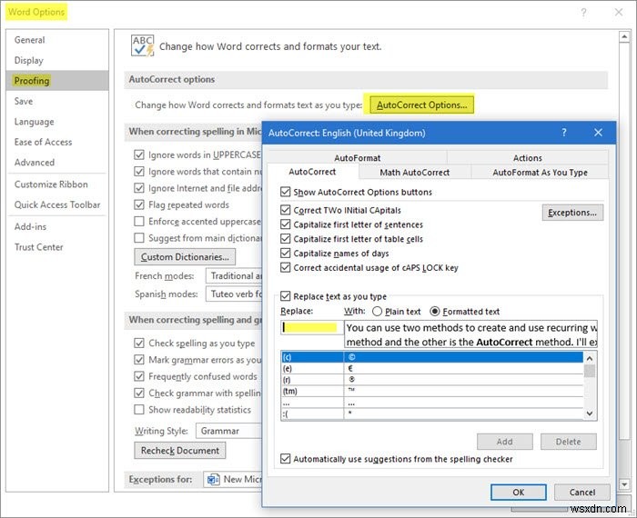This screenshot has height=518, width=637.
Task: Open the General options category
Action: [x=57, y=40]
